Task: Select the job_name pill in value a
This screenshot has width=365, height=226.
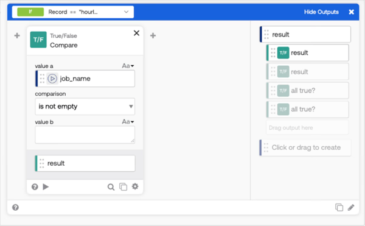Action: click(x=85, y=79)
